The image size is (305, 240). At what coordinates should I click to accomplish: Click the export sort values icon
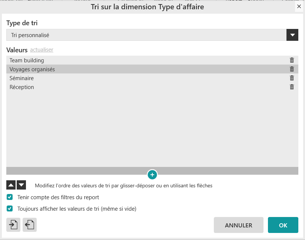tap(30, 225)
